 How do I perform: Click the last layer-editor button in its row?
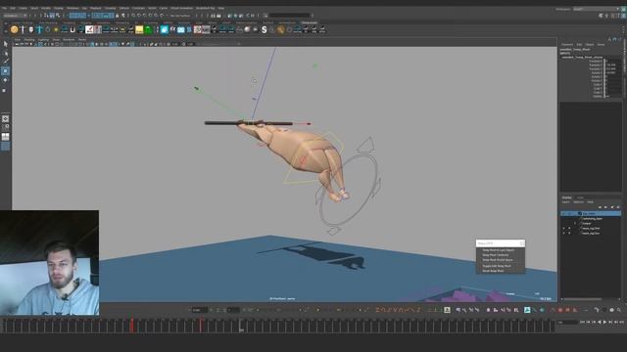(618, 207)
